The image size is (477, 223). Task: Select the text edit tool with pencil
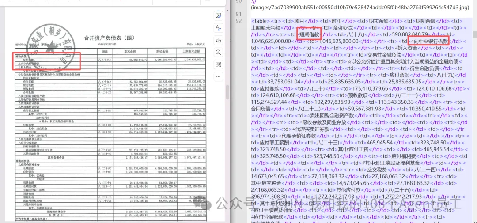(218, 28)
